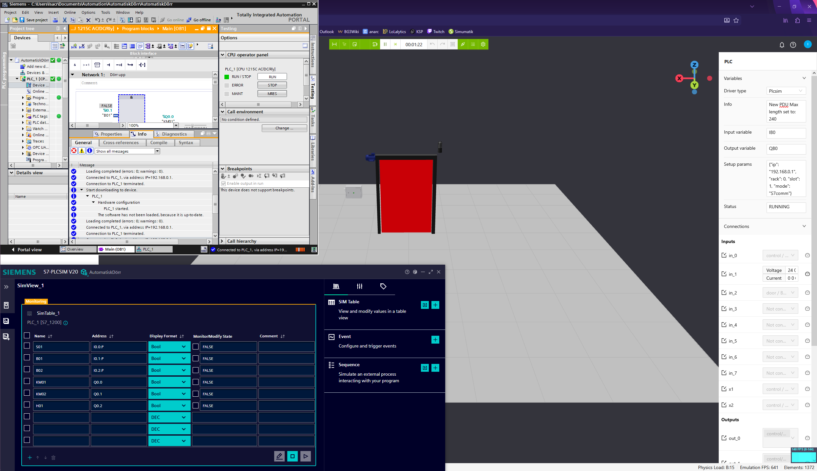817x471 pixels.
Task: Stop SimTable monitoring with square button
Action: click(292, 456)
